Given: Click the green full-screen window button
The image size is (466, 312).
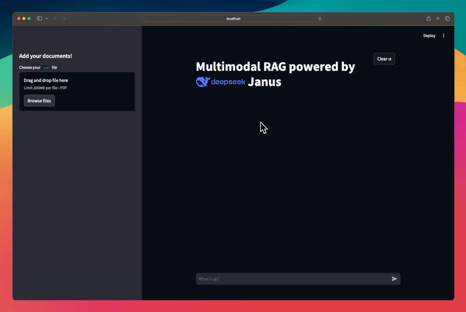Looking at the screenshot, I should click(29, 19).
